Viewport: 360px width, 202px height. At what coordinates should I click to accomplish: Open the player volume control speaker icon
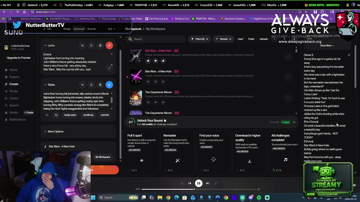(x=354, y=185)
